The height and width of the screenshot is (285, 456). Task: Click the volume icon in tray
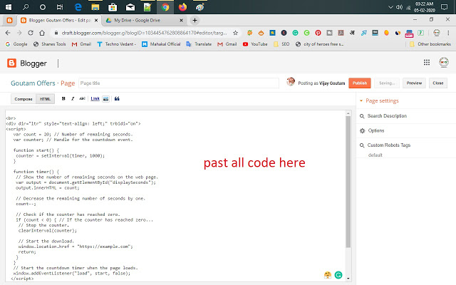[x=399, y=7]
